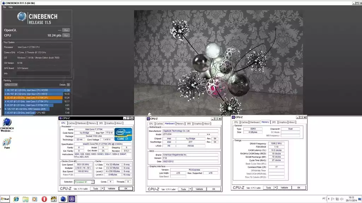362x203 pixels.
Task: Open SPD tab in the left CPU-Z window
Action: (x=101, y=123)
